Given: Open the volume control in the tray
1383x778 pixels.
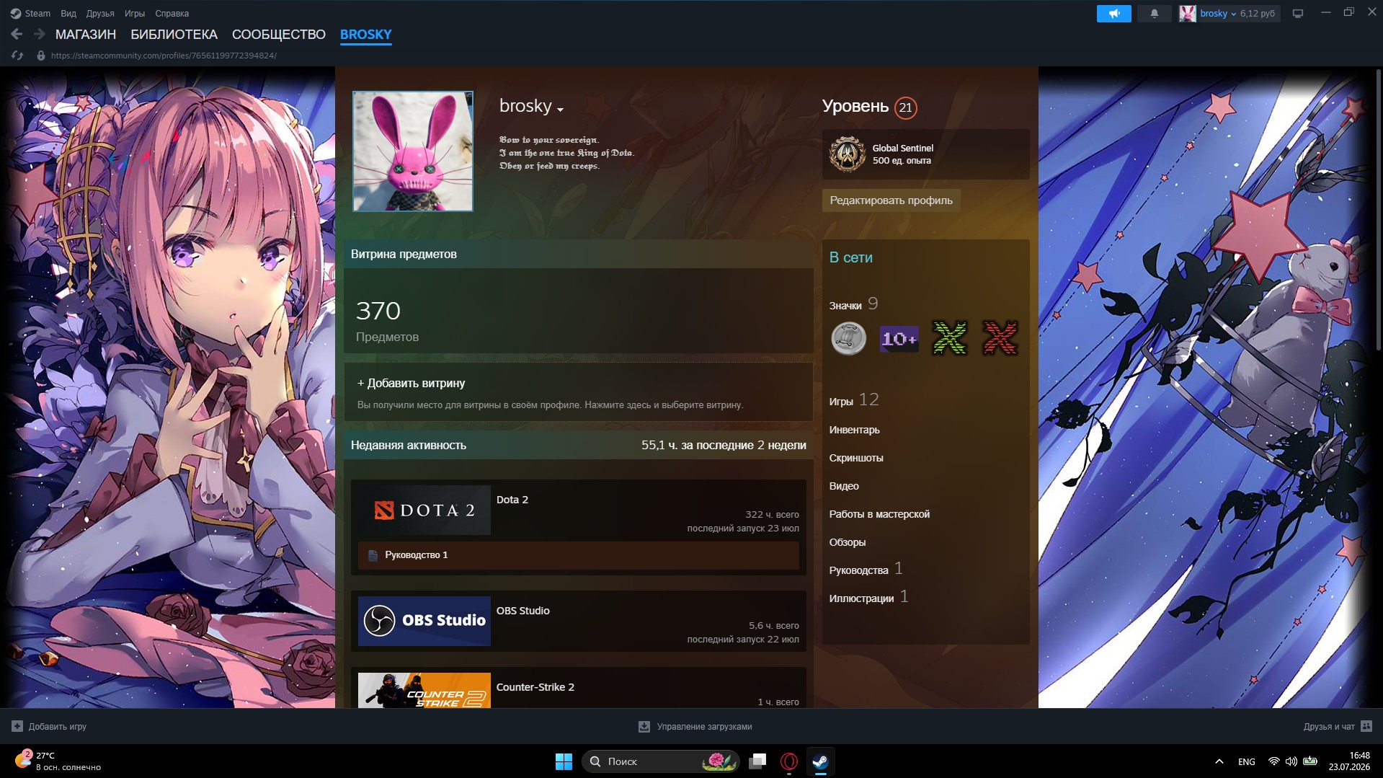Looking at the screenshot, I should [x=1291, y=761].
